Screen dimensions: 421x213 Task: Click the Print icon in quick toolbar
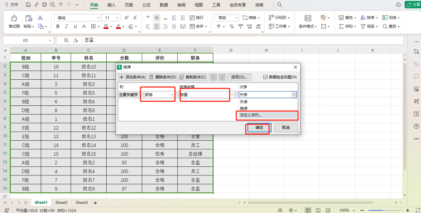[44, 5]
